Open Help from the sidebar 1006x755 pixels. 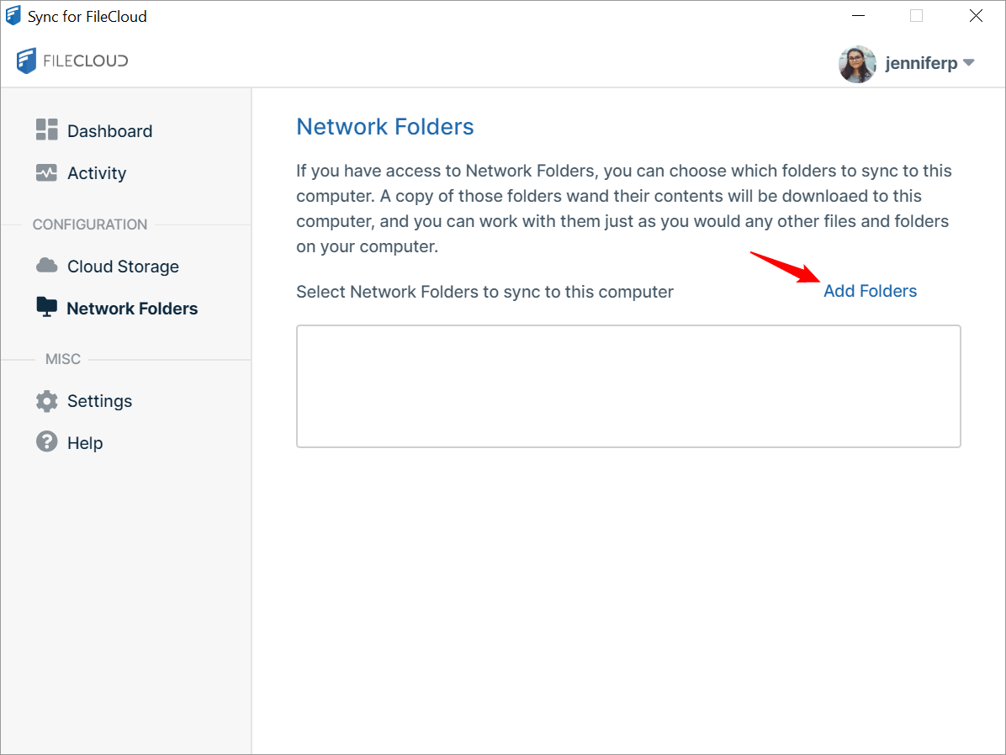pyautogui.click(x=85, y=442)
